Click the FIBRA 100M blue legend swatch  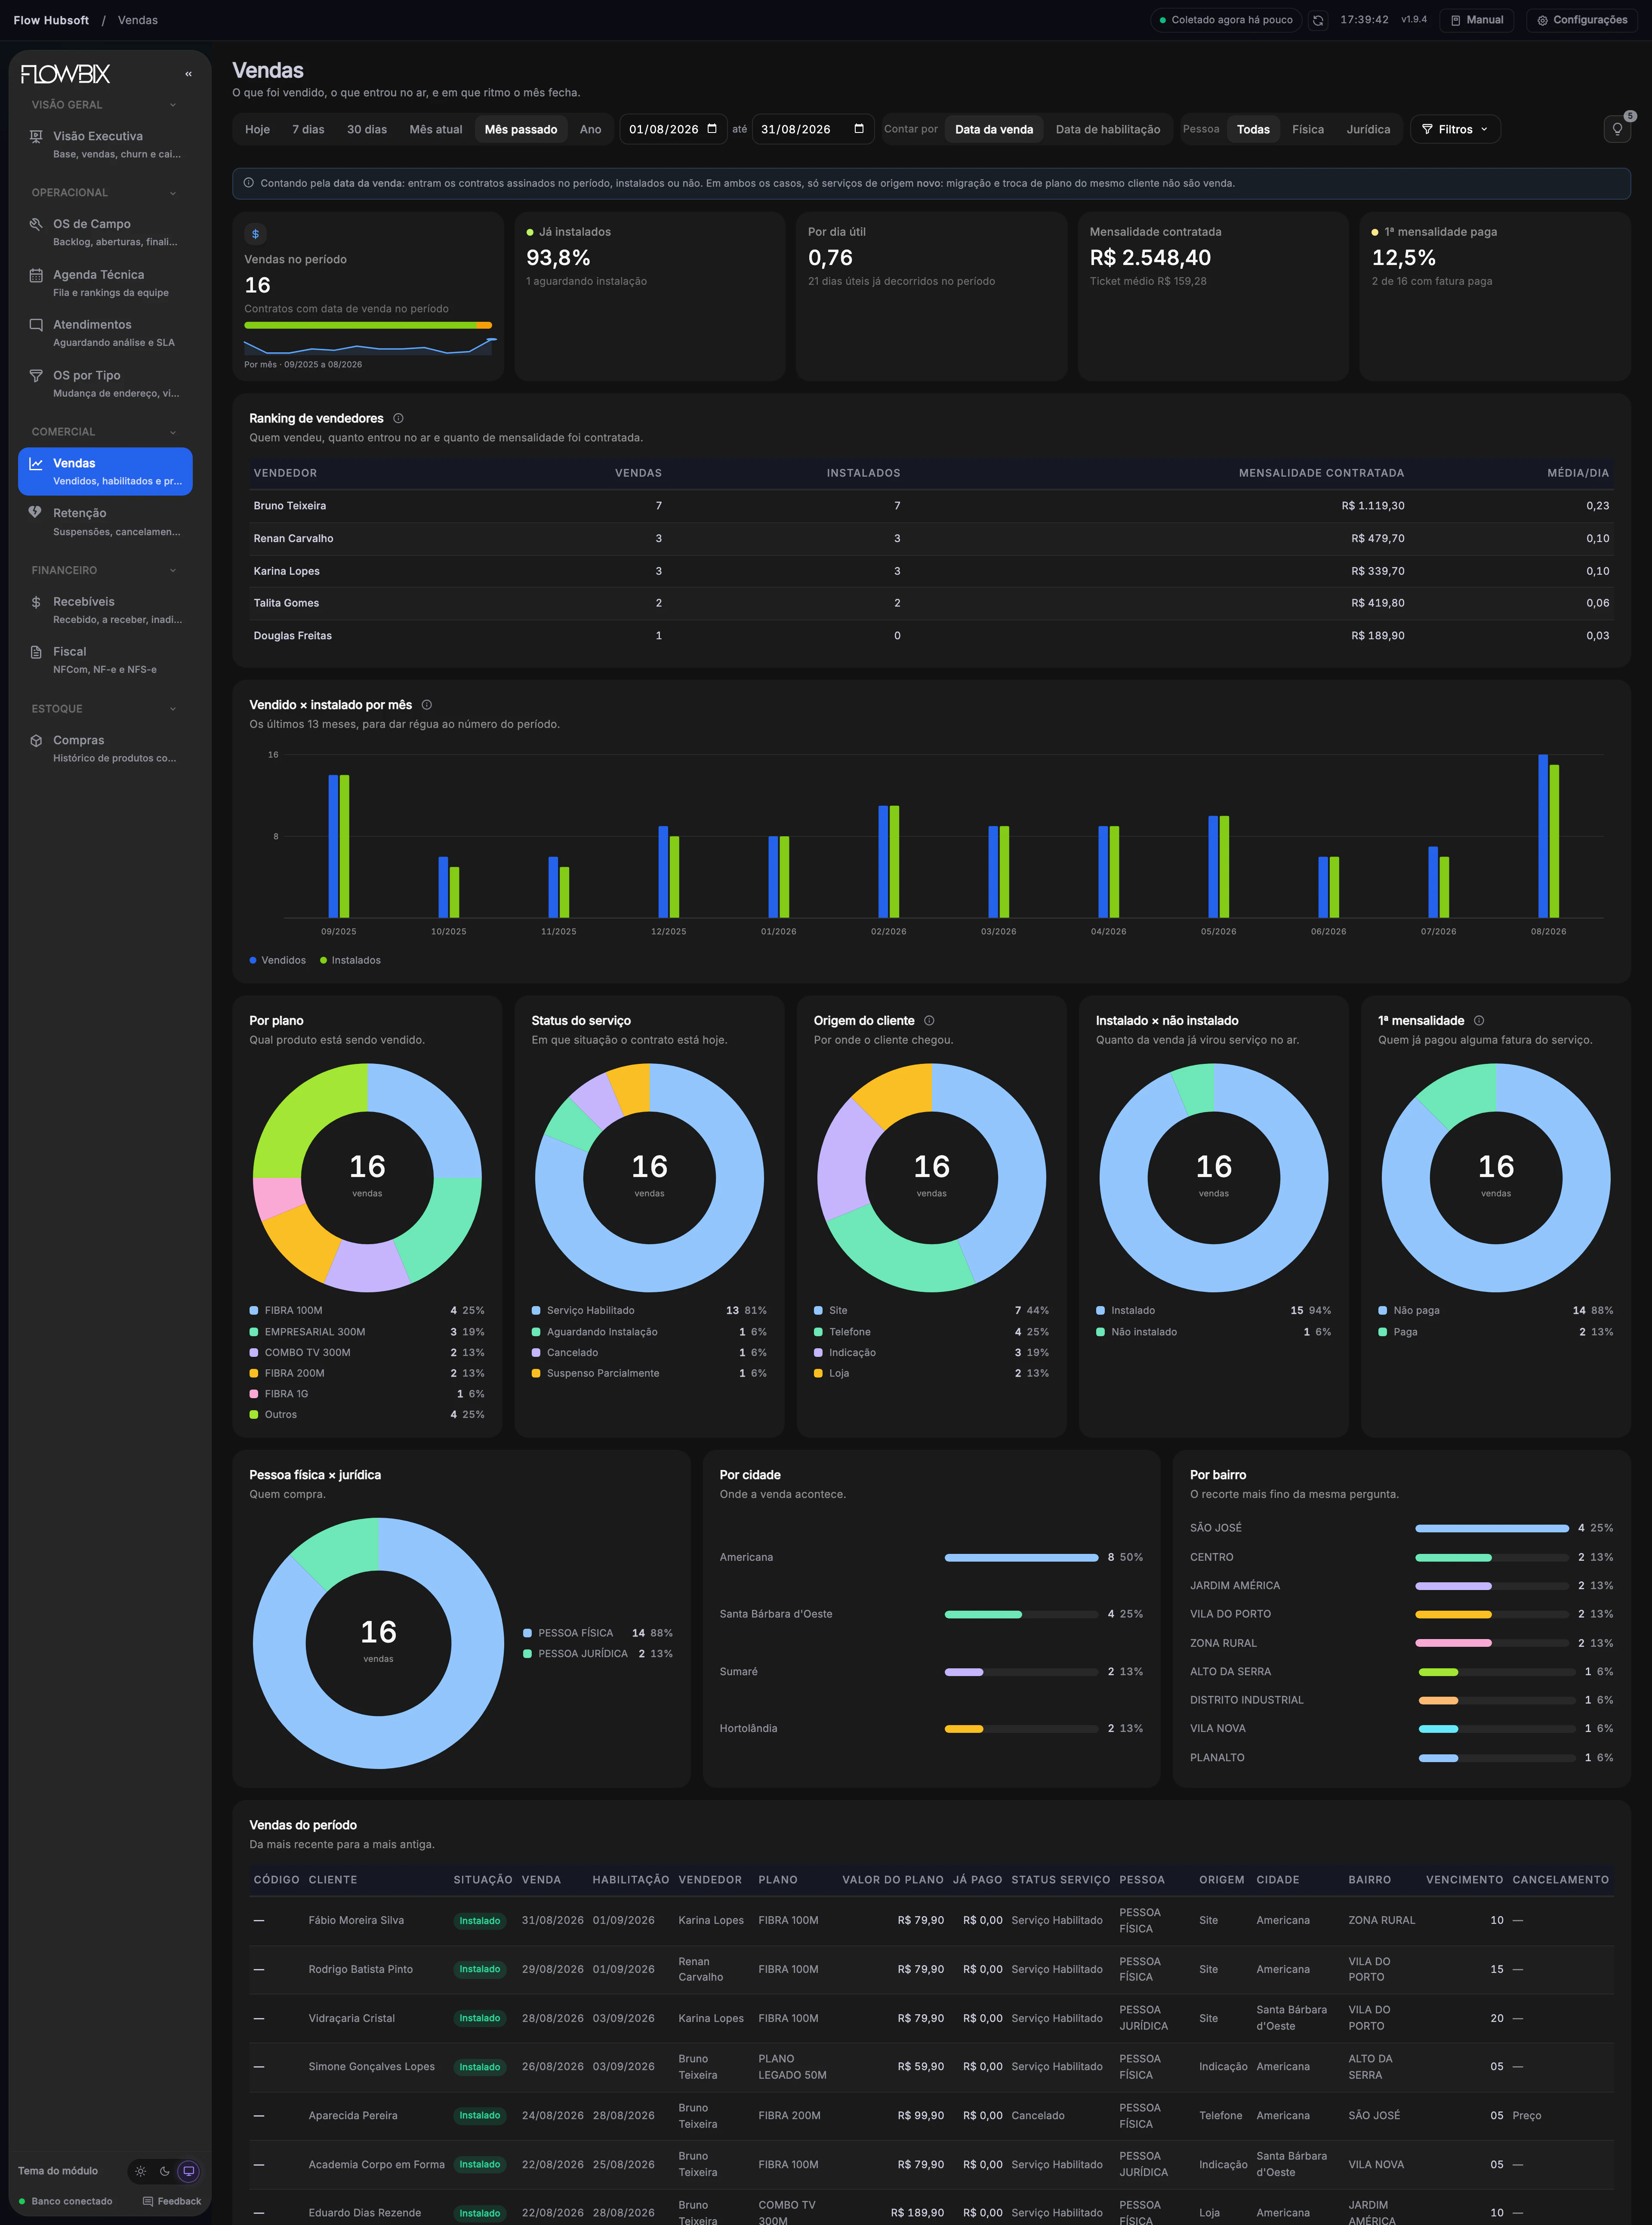(x=254, y=1311)
